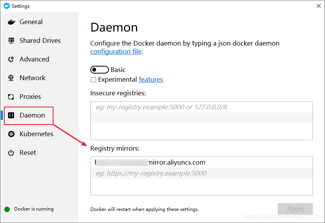The height and width of the screenshot is (223, 325).
Task: Toggle the Basic/Advanced daemon switch
Action: click(x=100, y=70)
